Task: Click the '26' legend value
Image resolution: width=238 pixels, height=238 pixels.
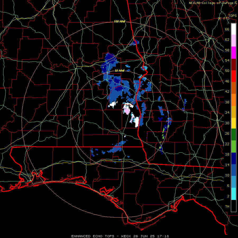Action: pyautogui.click(x=227, y=134)
